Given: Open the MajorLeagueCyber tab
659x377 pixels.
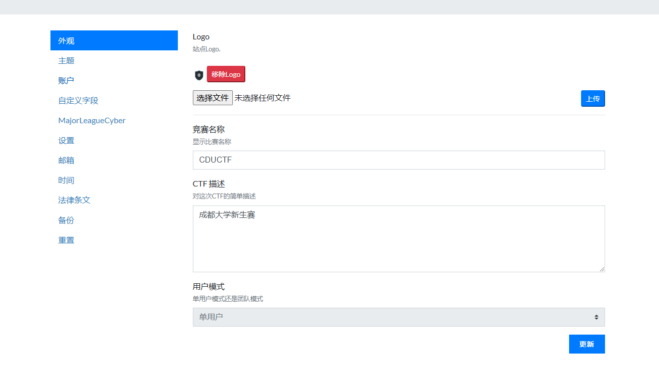Looking at the screenshot, I should click(x=92, y=121).
